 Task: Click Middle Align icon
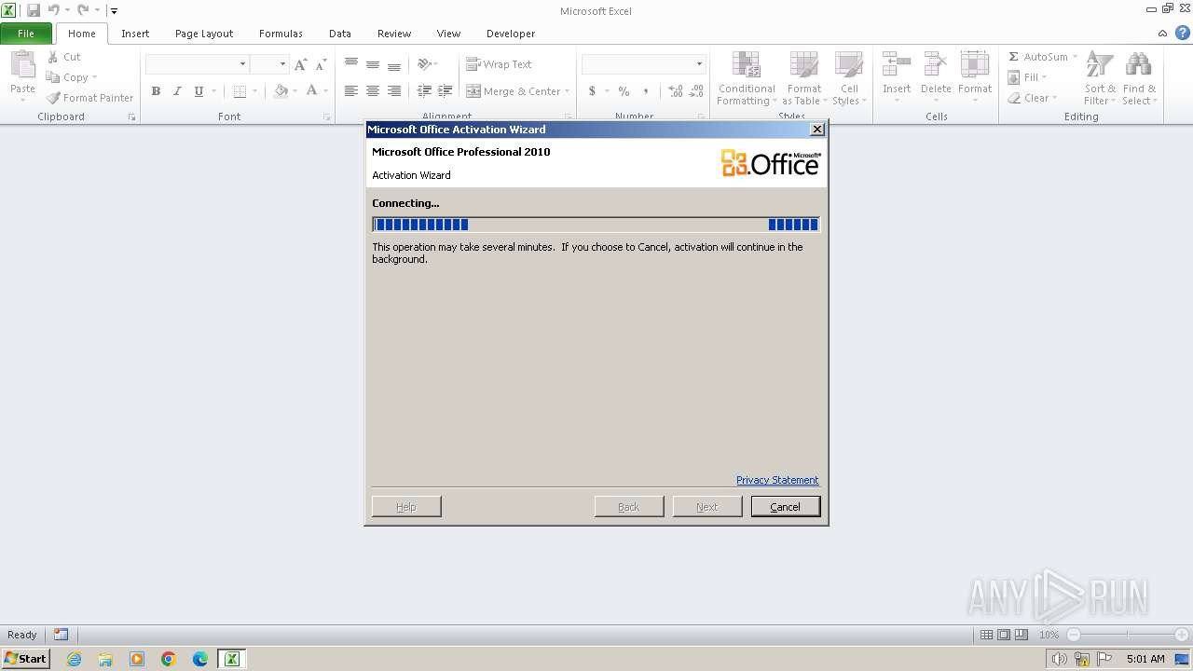coord(373,64)
